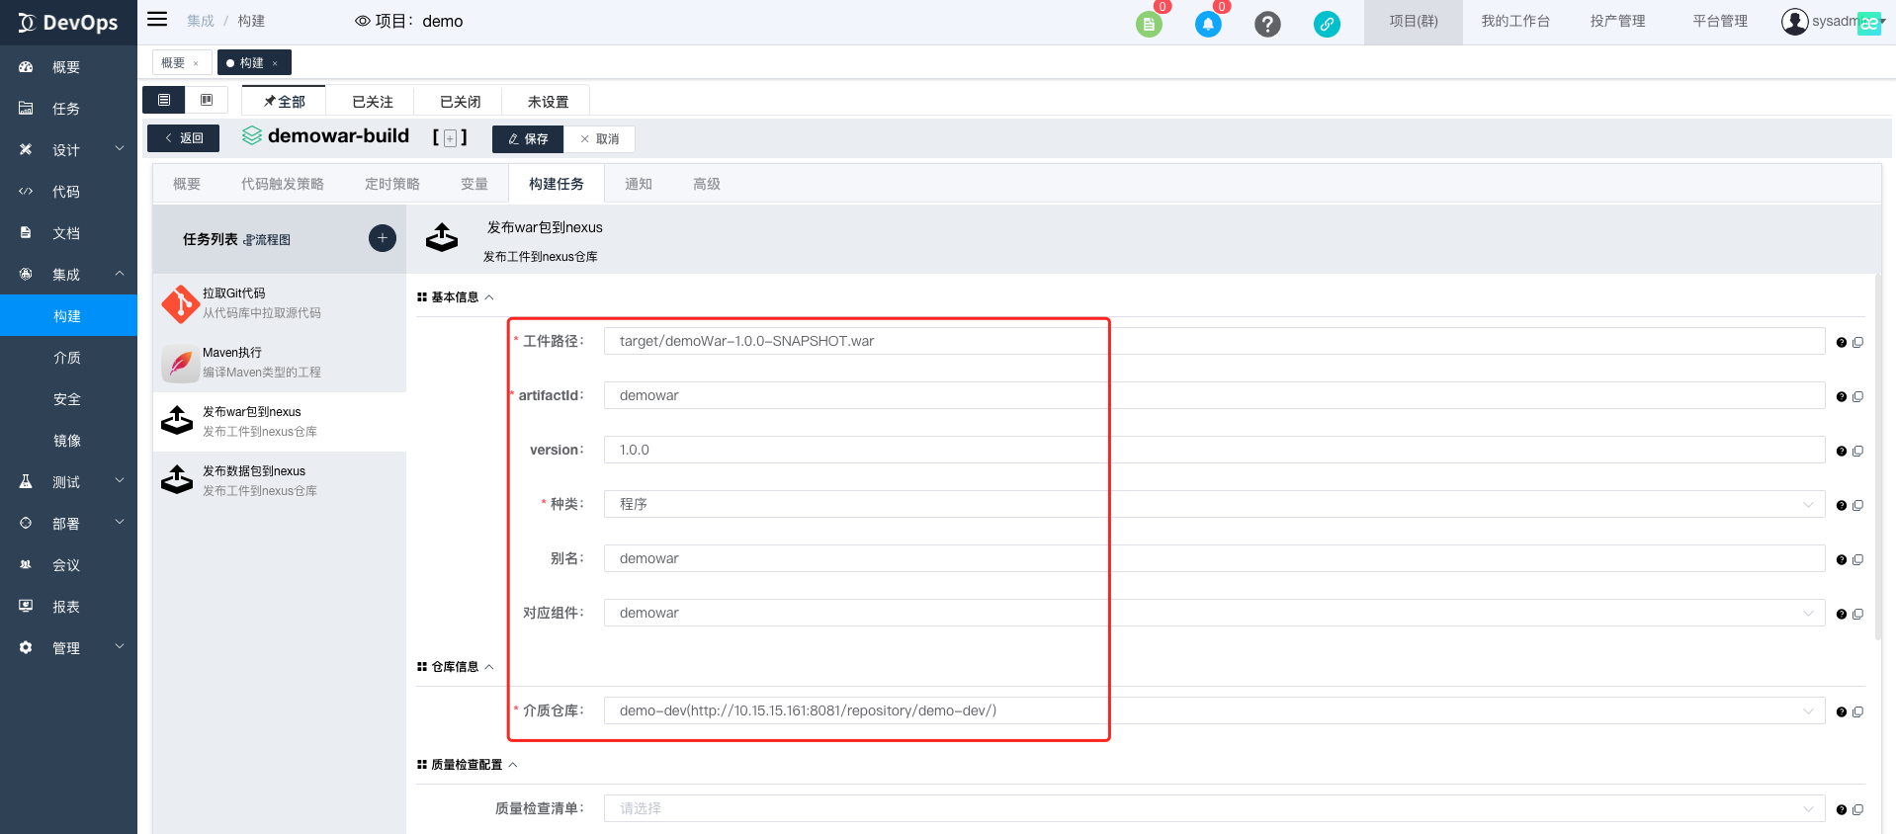Open the green document icon in header

pos(1149,24)
